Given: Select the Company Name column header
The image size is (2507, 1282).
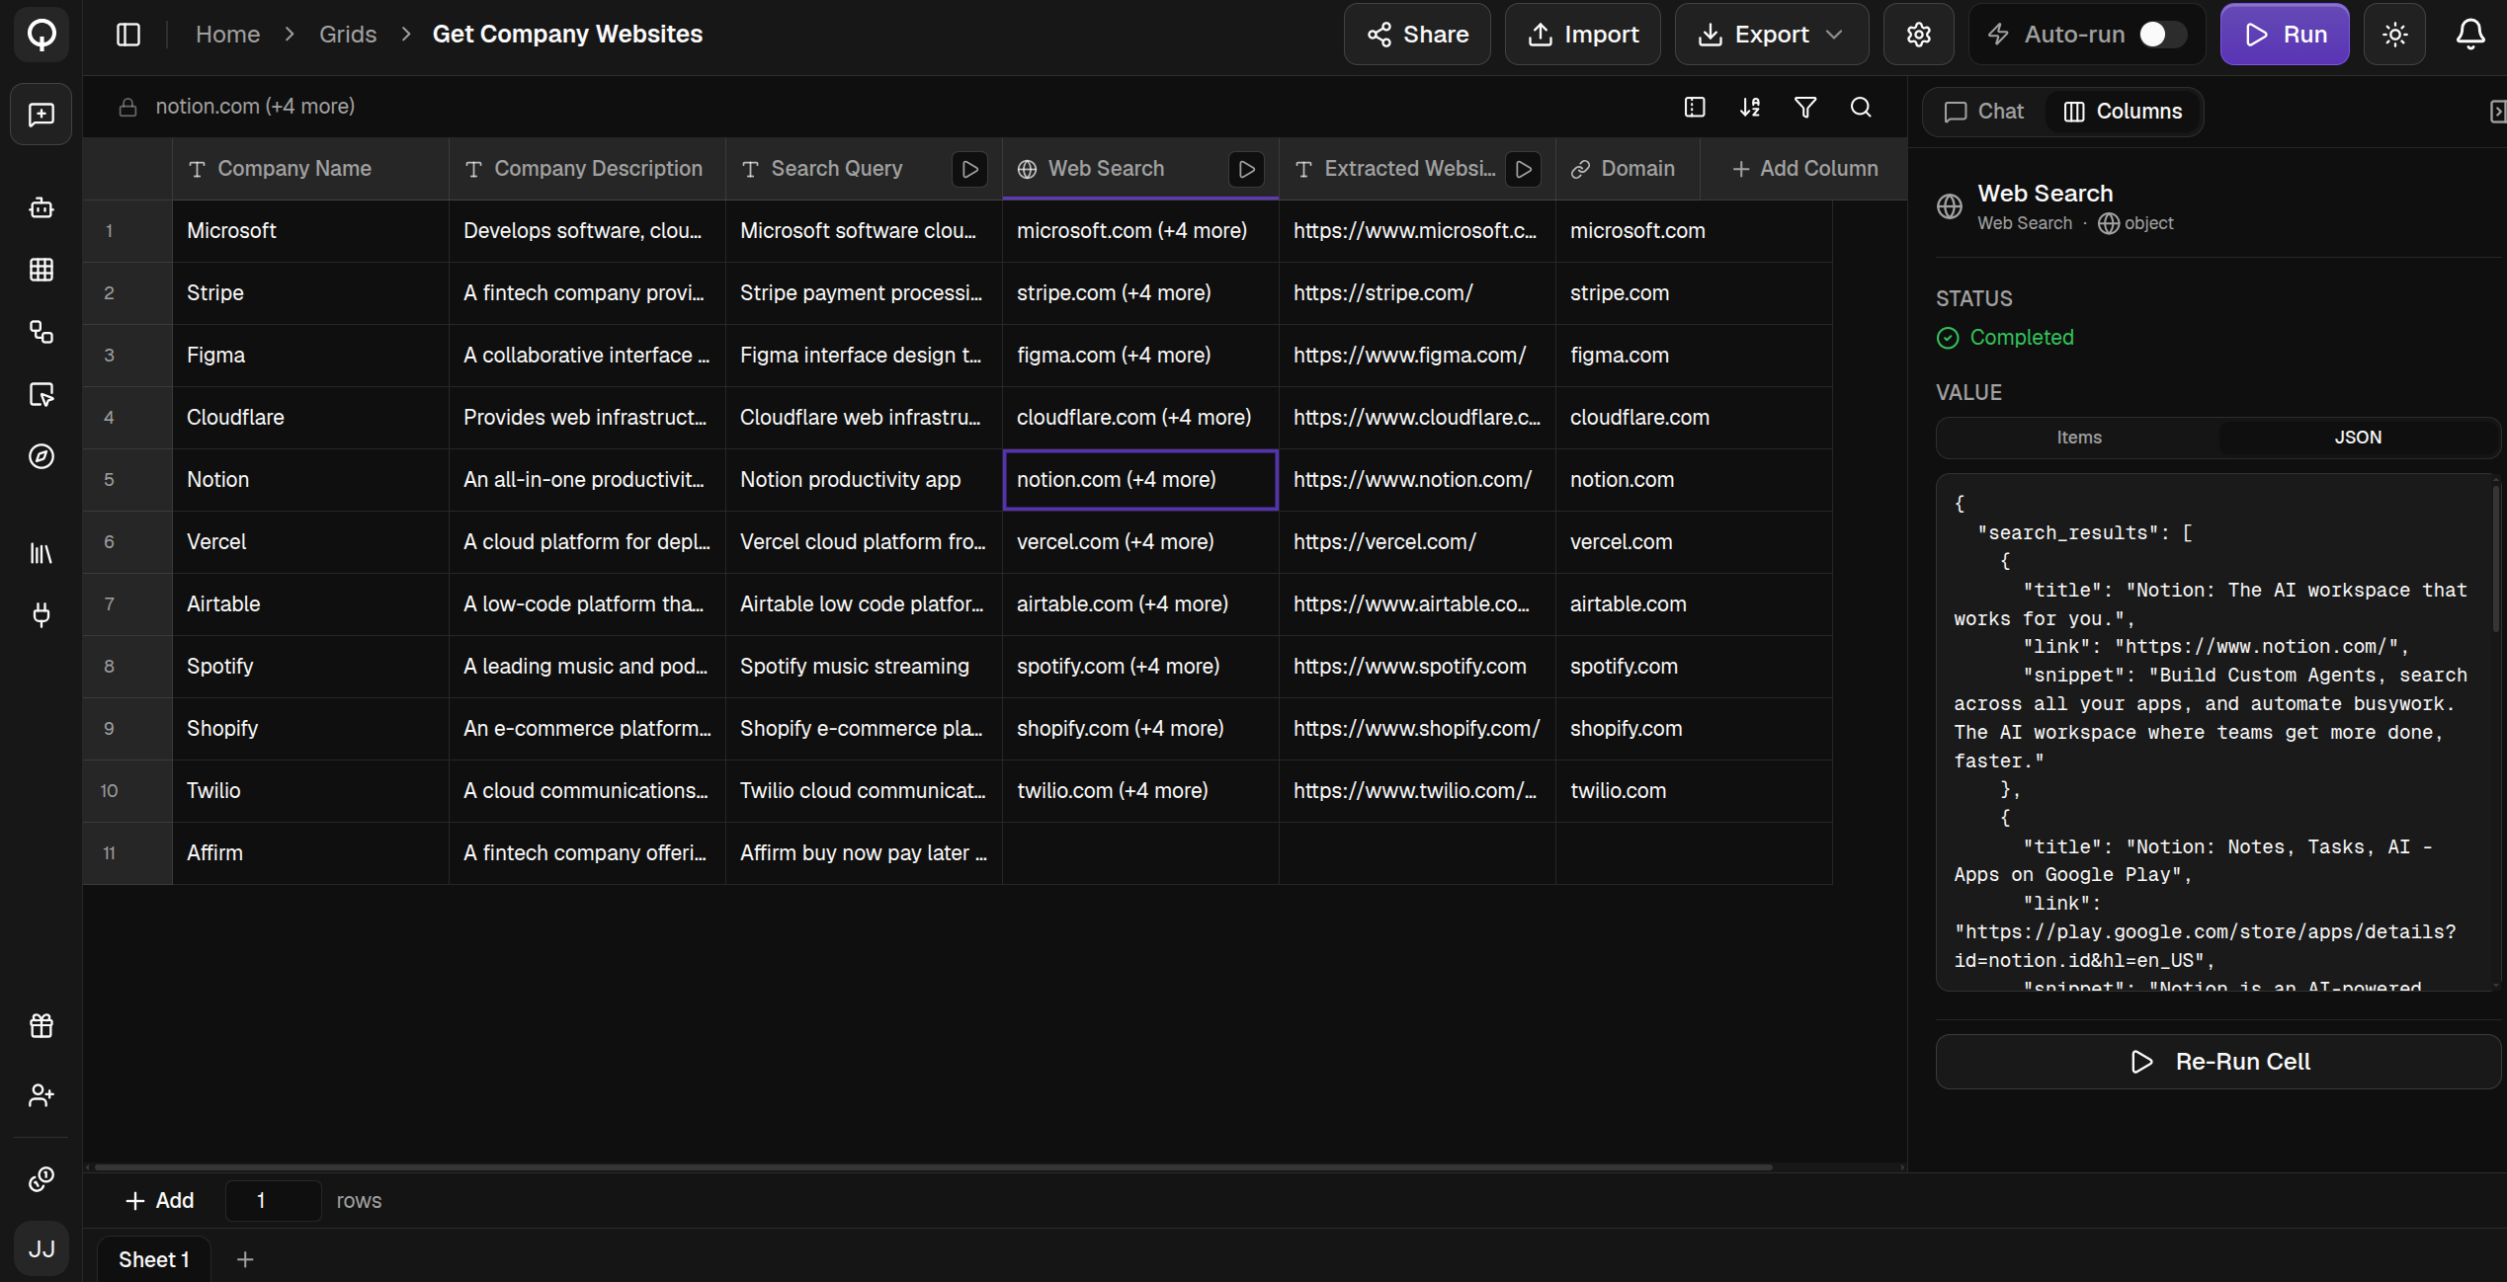Looking at the screenshot, I should [x=310, y=169].
